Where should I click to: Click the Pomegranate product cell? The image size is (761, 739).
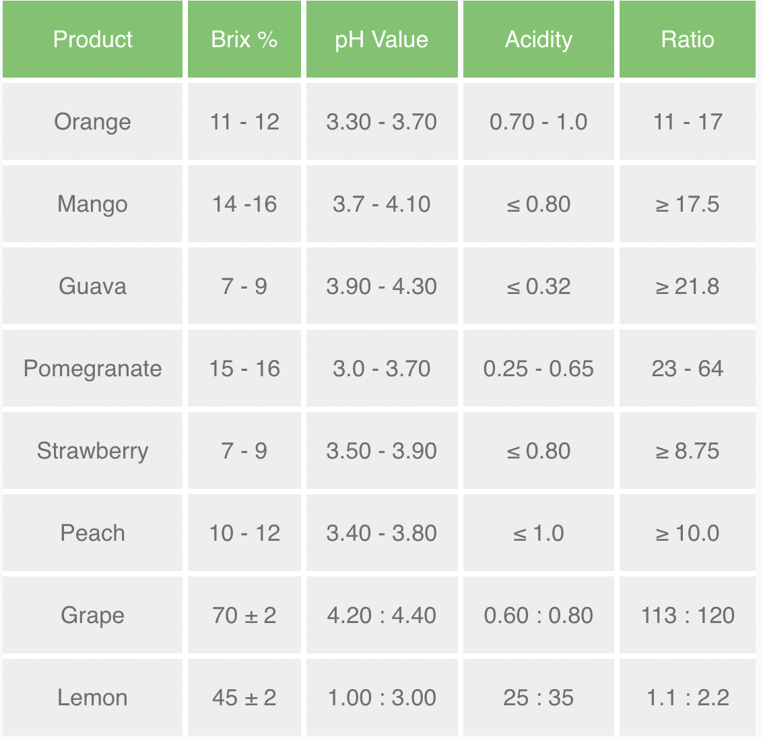coord(93,369)
